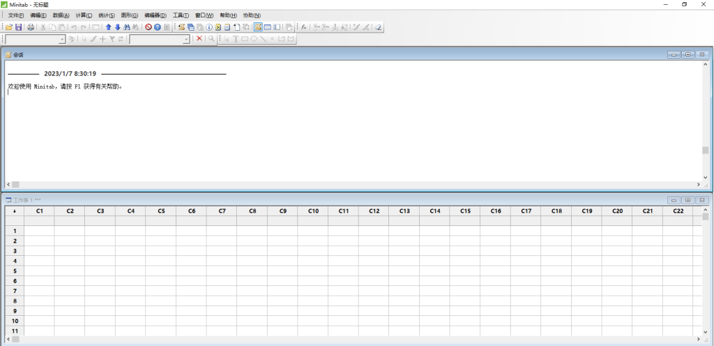Open the 文件(F) menu
The image size is (714, 346).
click(15, 15)
